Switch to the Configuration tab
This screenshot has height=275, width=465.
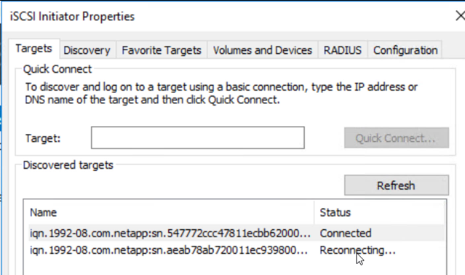pyautogui.click(x=405, y=50)
